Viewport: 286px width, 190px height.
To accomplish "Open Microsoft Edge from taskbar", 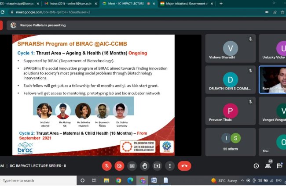I will (x=130, y=180).
